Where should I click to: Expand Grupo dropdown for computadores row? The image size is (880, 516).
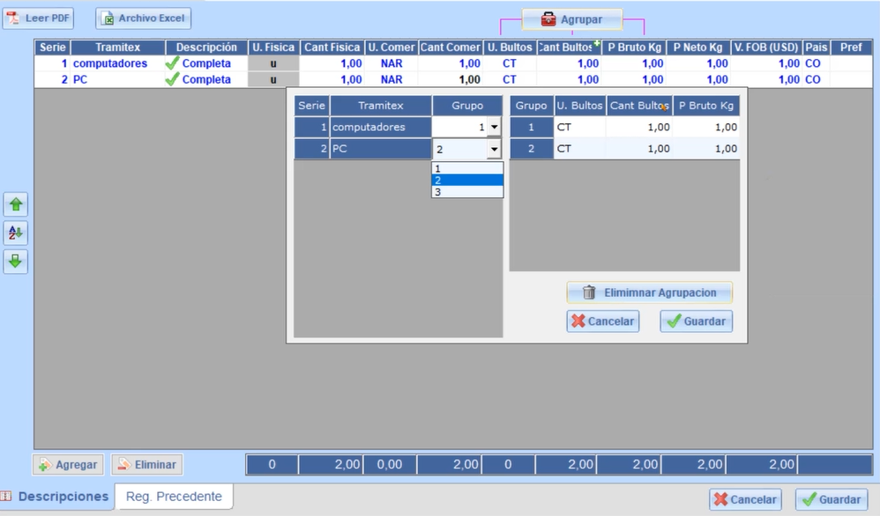(x=494, y=127)
